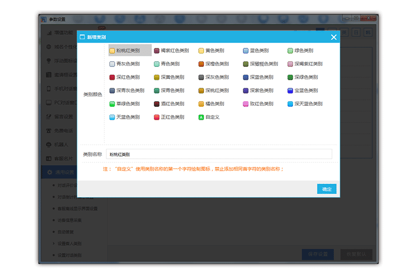Choose the 深绿色类别 icon option
Viewport: 415px width, 277px height.
(x=302, y=77)
